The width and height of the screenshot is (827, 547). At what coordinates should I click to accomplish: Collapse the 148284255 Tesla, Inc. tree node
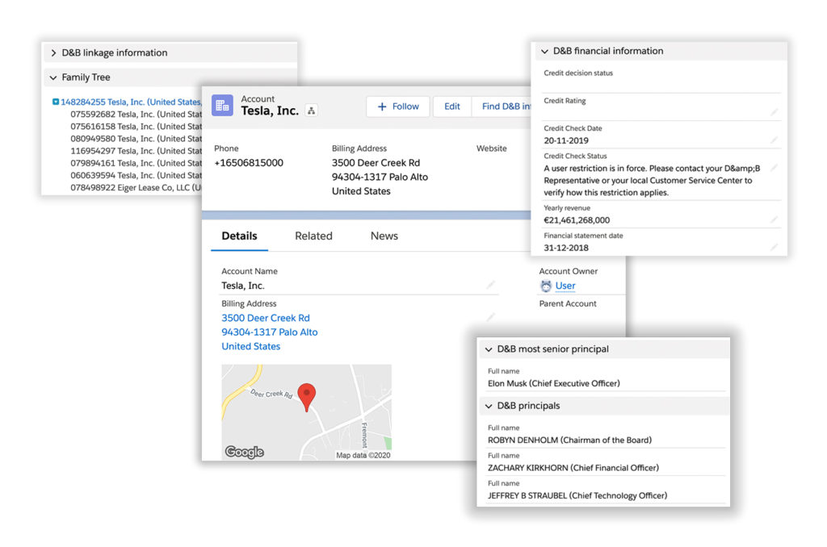[55, 102]
